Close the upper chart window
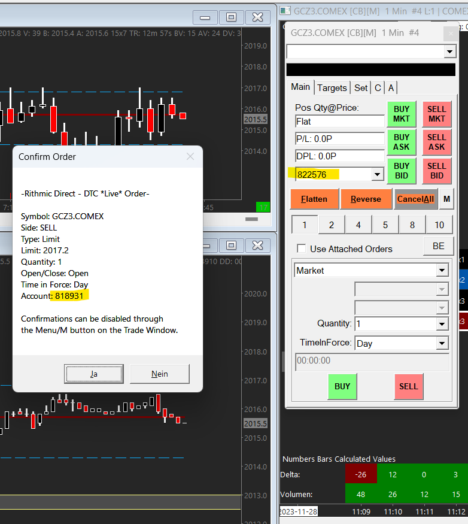The image size is (468, 524). 257,17
